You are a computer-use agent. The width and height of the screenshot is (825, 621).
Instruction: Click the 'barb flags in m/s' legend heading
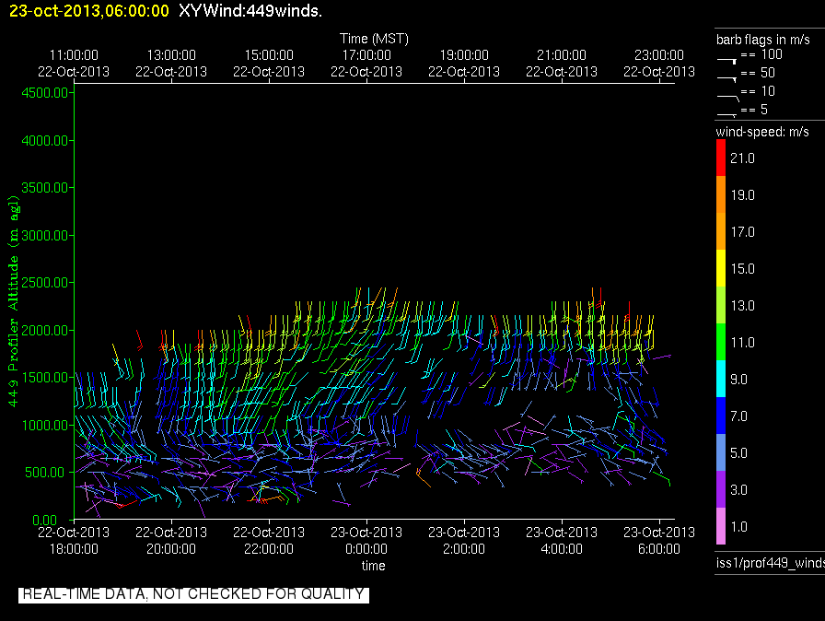click(763, 39)
